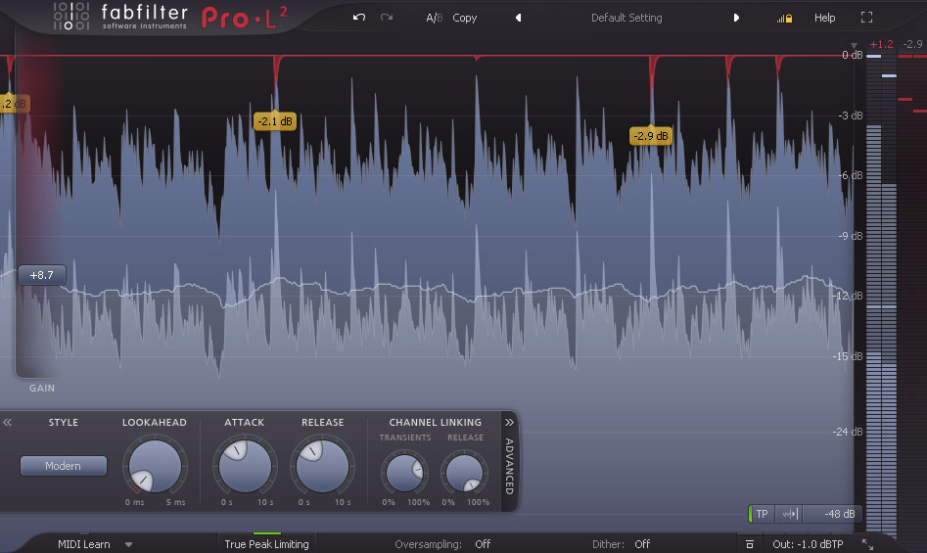
Task: Toggle TP true peak metering
Action: coord(762,514)
